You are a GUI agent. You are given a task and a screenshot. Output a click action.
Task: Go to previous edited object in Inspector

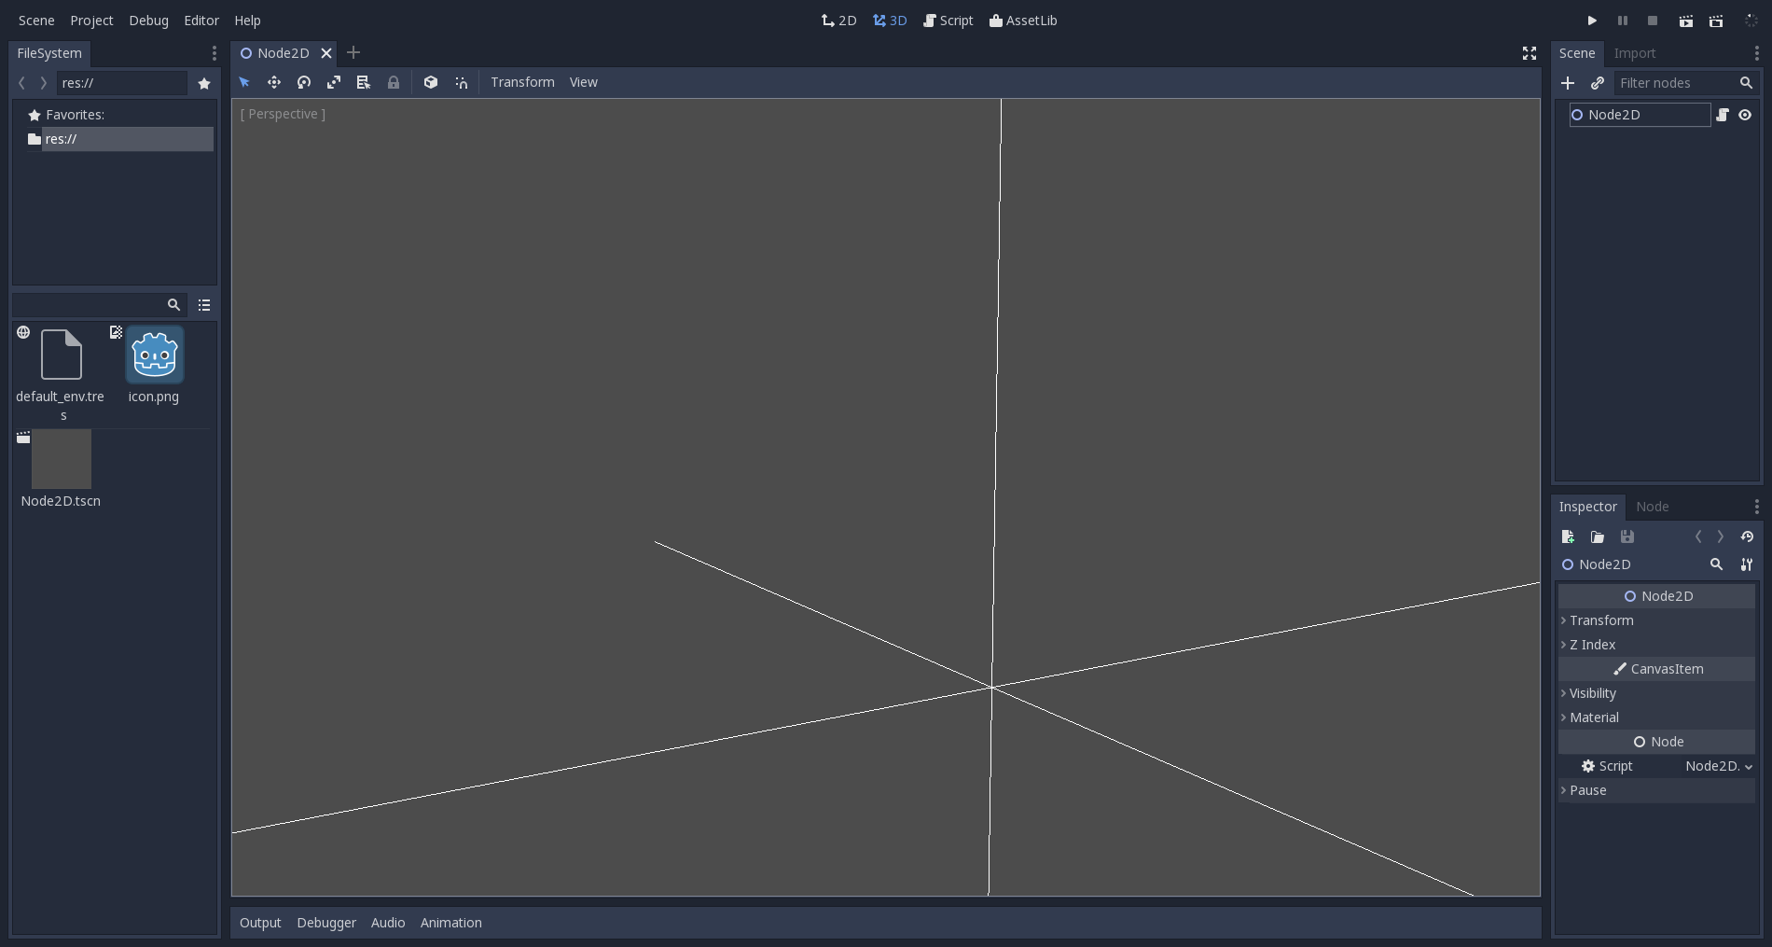coord(1698,536)
